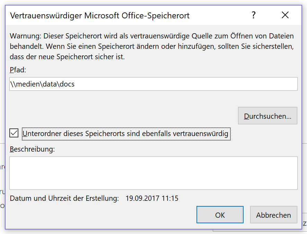The height and width of the screenshot is (234, 307).
Task: Open help via the question mark icon
Action: [254, 15]
